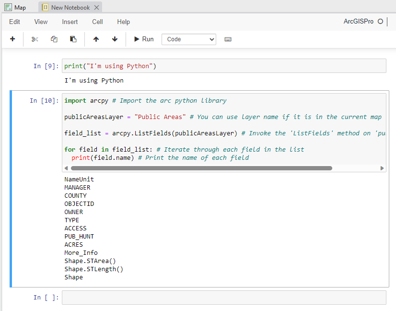396x311 pixels.
Task: Click the ACCESS output line
Action: tap(76, 228)
